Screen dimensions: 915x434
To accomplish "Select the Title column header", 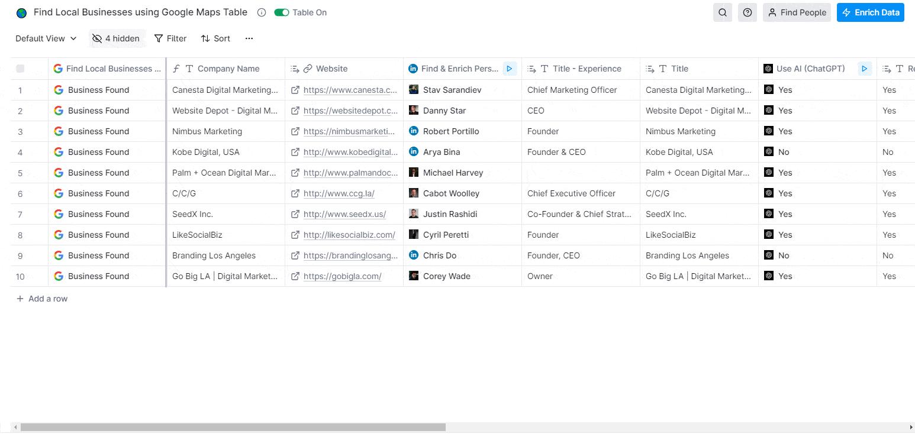I will 700,69.
